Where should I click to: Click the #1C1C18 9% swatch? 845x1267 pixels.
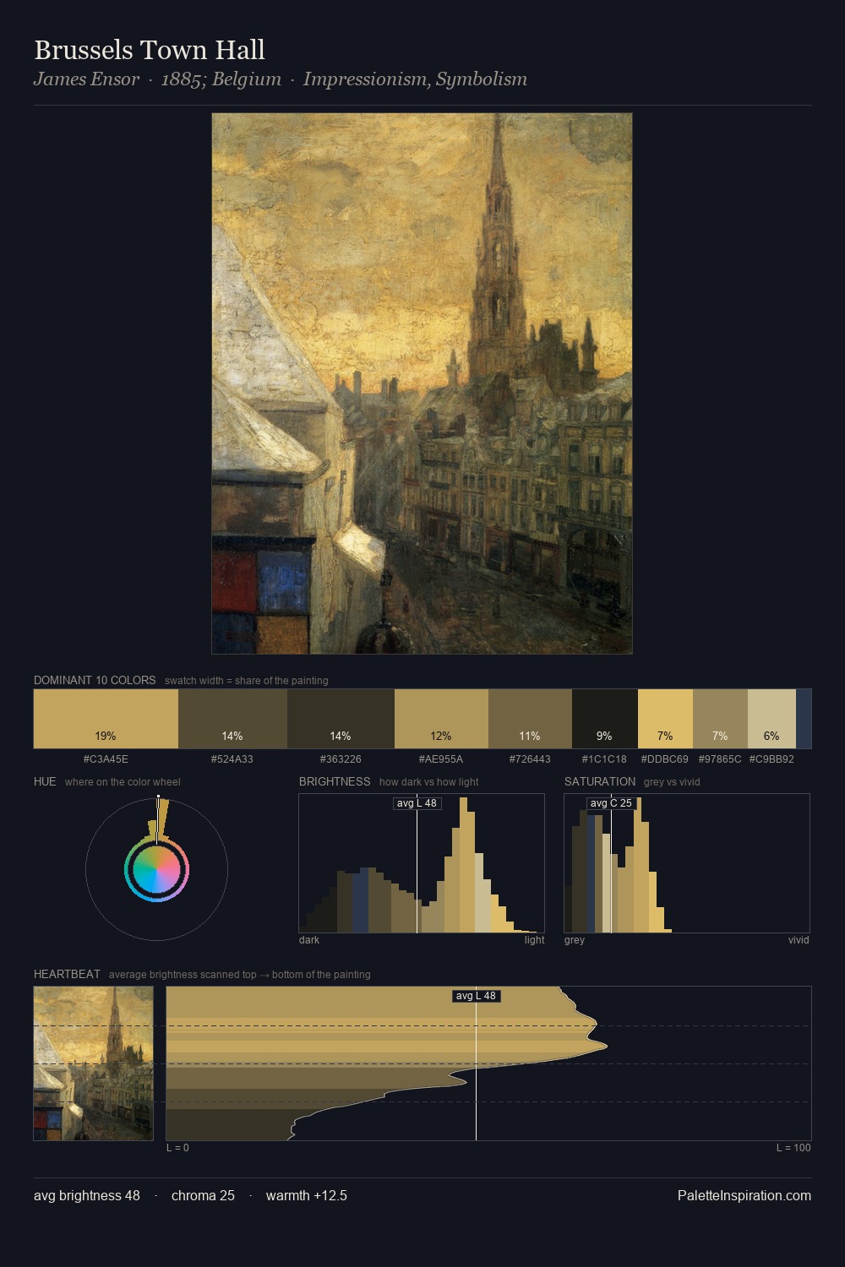[604, 719]
